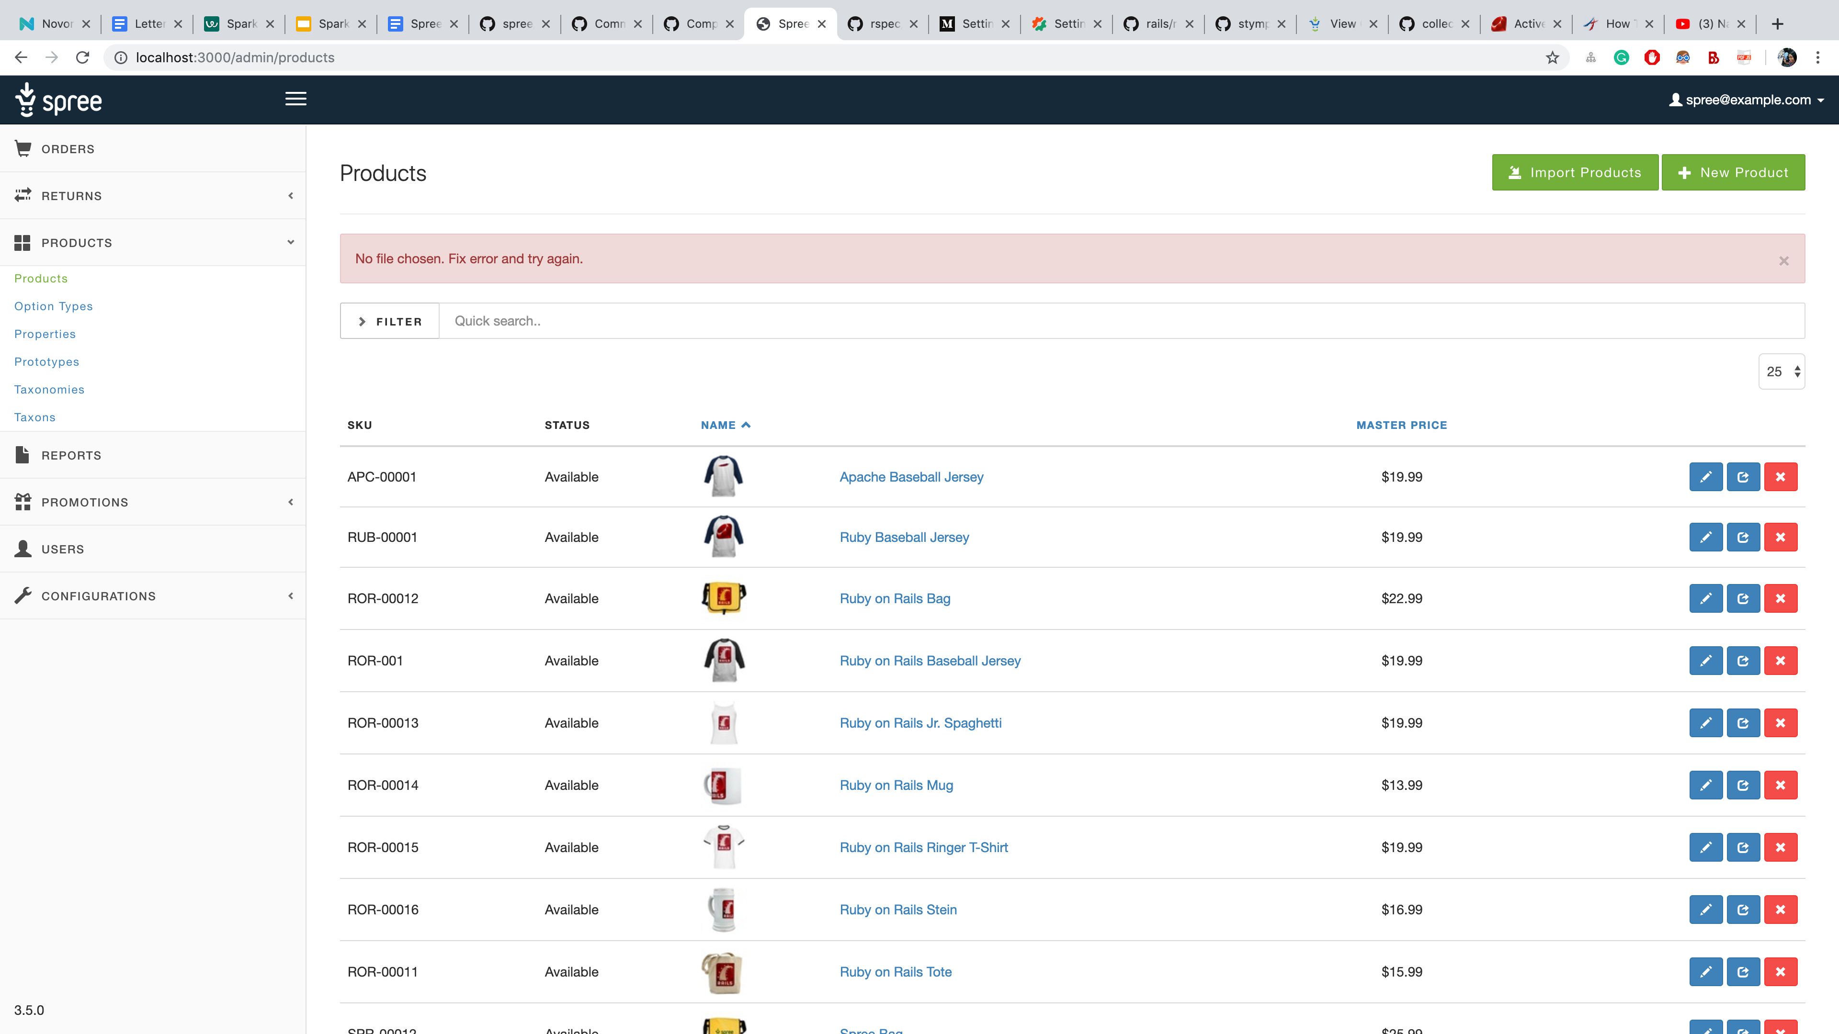Go to Prototypes submenu

(x=46, y=362)
